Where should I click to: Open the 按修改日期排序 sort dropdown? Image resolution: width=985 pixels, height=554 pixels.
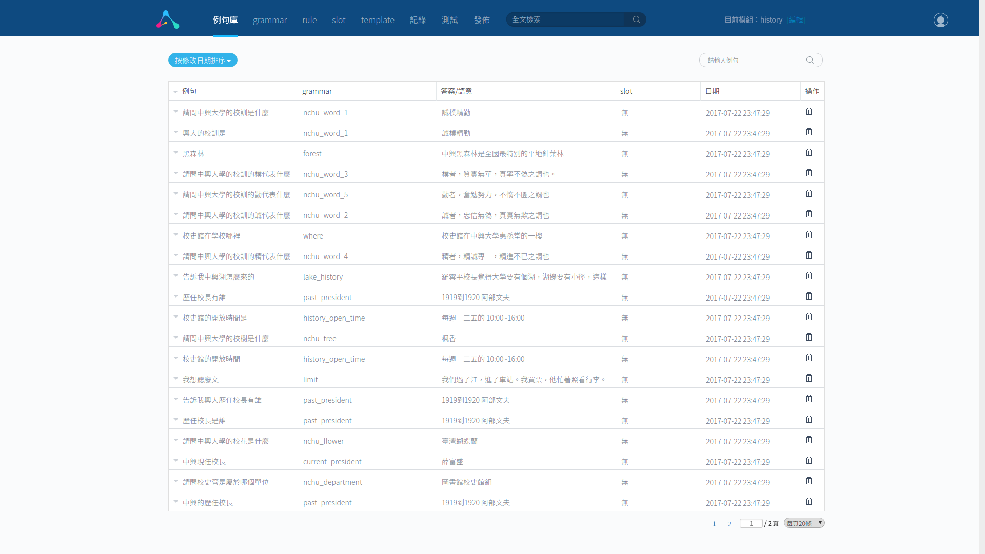203,60
